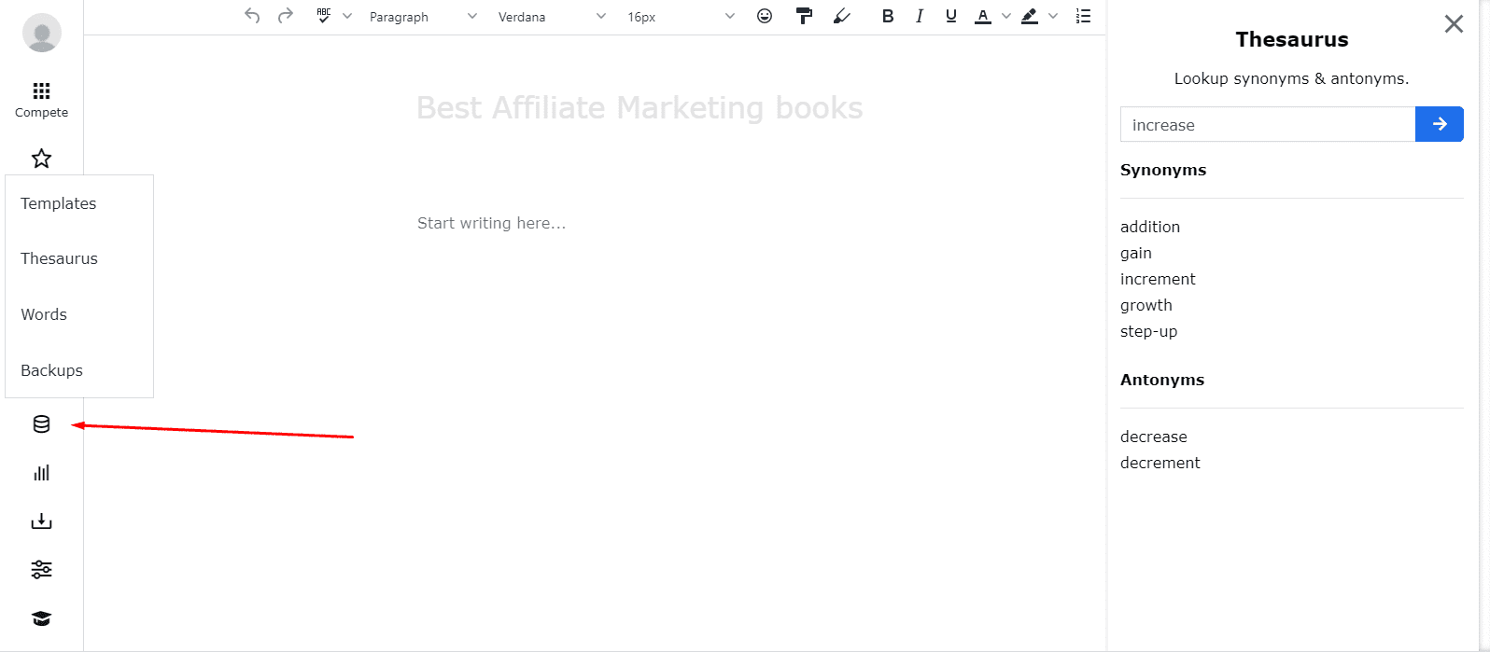This screenshot has width=1490, height=652.
Task: Toggle italic formatting
Action: pos(920,16)
